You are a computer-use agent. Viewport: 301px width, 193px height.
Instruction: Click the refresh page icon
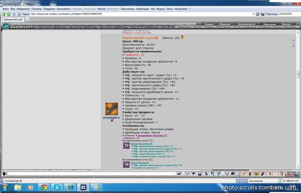click(19, 14)
